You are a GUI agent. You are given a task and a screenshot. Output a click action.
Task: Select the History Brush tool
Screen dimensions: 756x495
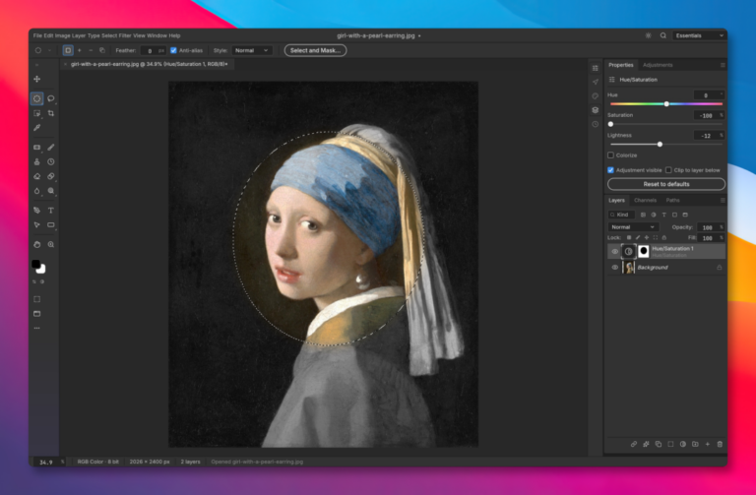tap(51, 162)
